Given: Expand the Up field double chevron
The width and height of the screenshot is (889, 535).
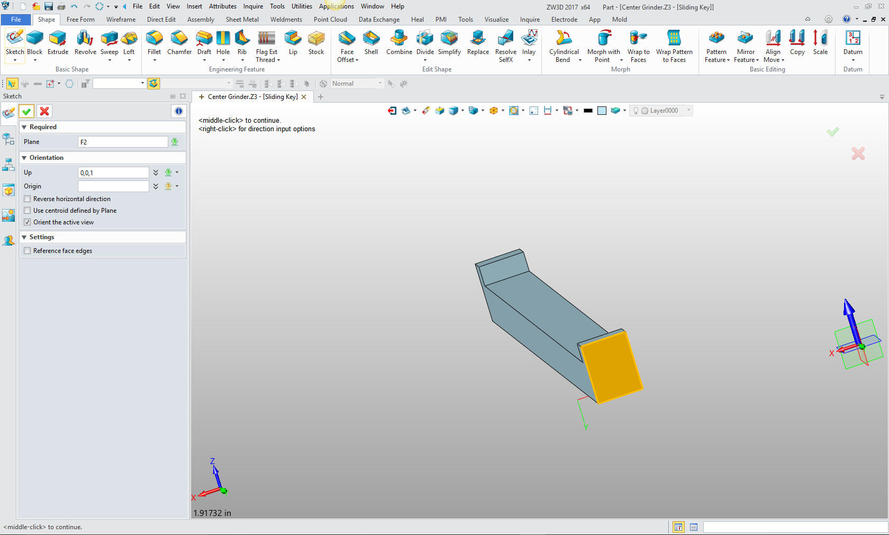Looking at the screenshot, I should (156, 173).
